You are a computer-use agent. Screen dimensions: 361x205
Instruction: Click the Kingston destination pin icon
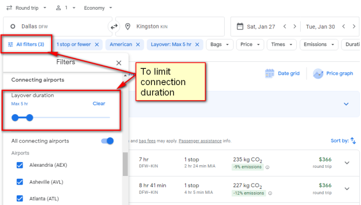128,27
